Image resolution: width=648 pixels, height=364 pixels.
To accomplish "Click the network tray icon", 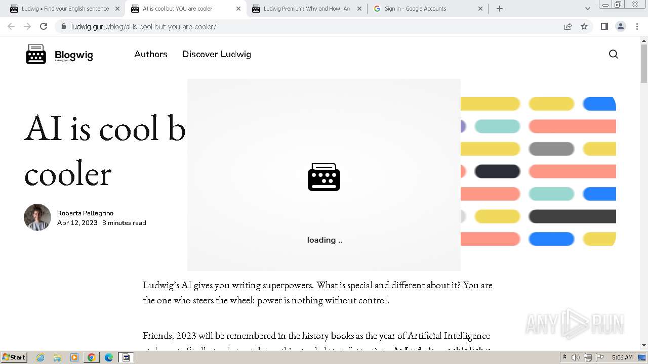I will pos(588,357).
